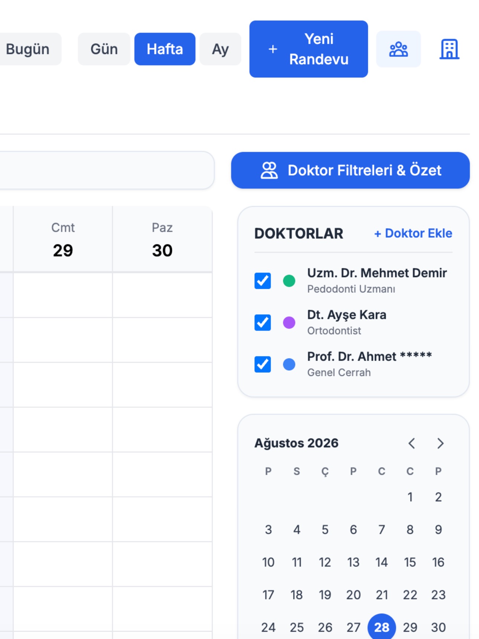Click purple color dot for Ayşe Kara
Viewport: 479px width, 639px height.
click(289, 322)
